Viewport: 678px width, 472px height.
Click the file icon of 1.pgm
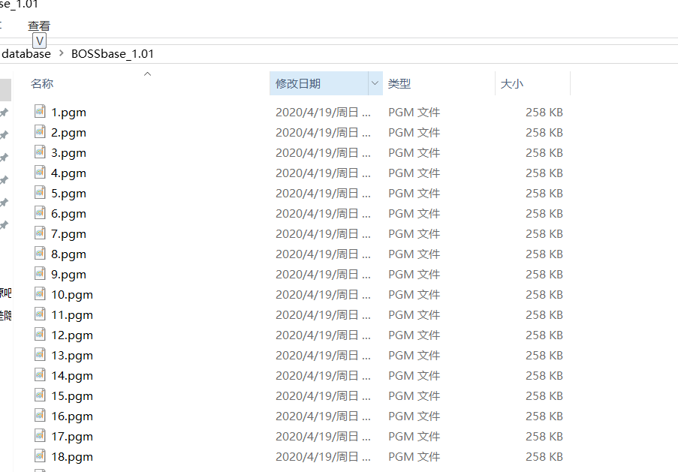pyautogui.click(x=40, y=112)
